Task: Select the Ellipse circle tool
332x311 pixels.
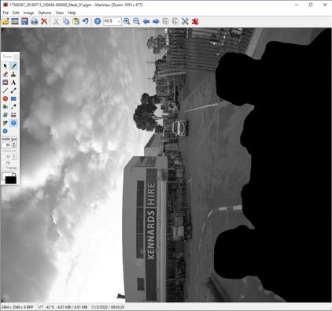Action: coord(6,98)
